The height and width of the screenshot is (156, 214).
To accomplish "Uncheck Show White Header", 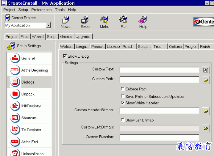I will click(122, 103).
